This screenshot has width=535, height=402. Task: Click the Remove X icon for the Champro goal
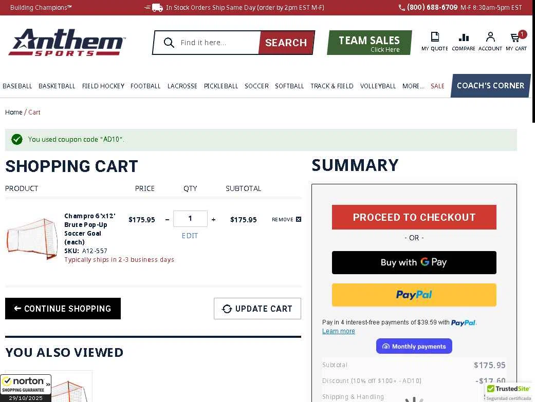click(299, 219)
